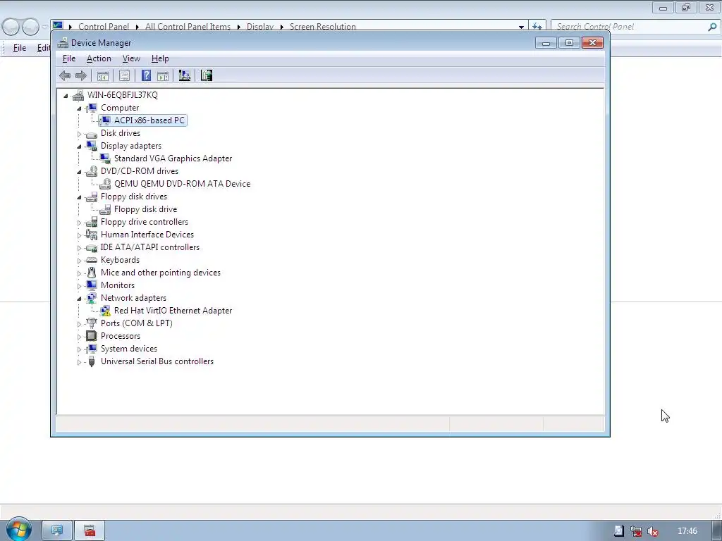Click the Monitors category icon

[92, 285]
